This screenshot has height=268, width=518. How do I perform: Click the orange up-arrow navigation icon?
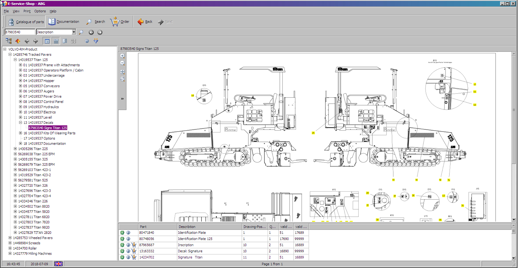click(18, 41)
